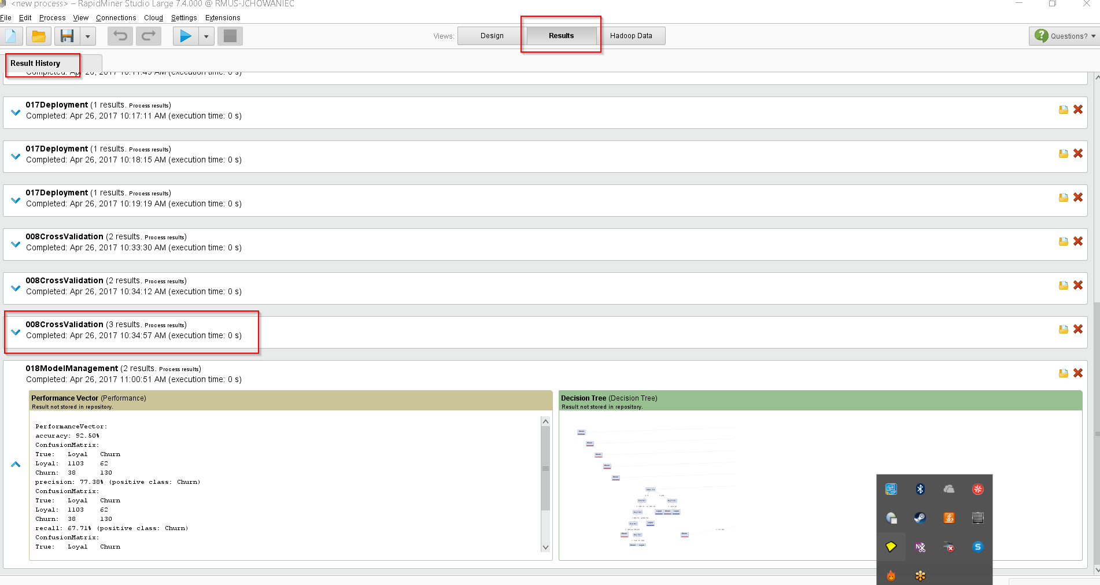Click the Performance Vector scrollbar up arrow
This screenshot has width=1100, height=585.
(545, 421)
